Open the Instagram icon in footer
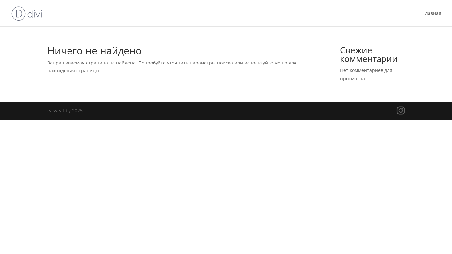Viewport: 452px width, 254px height. click(401, 111)
